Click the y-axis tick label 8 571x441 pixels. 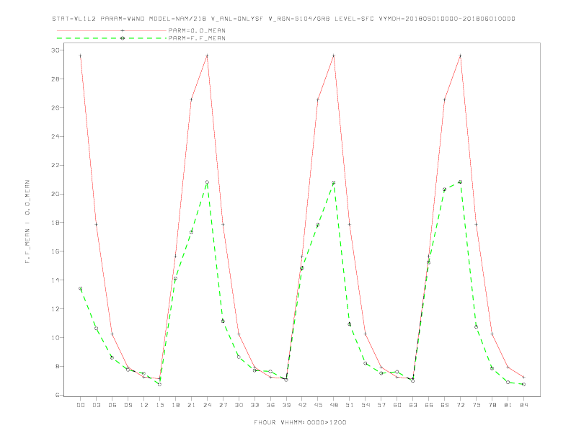point(57,366)
